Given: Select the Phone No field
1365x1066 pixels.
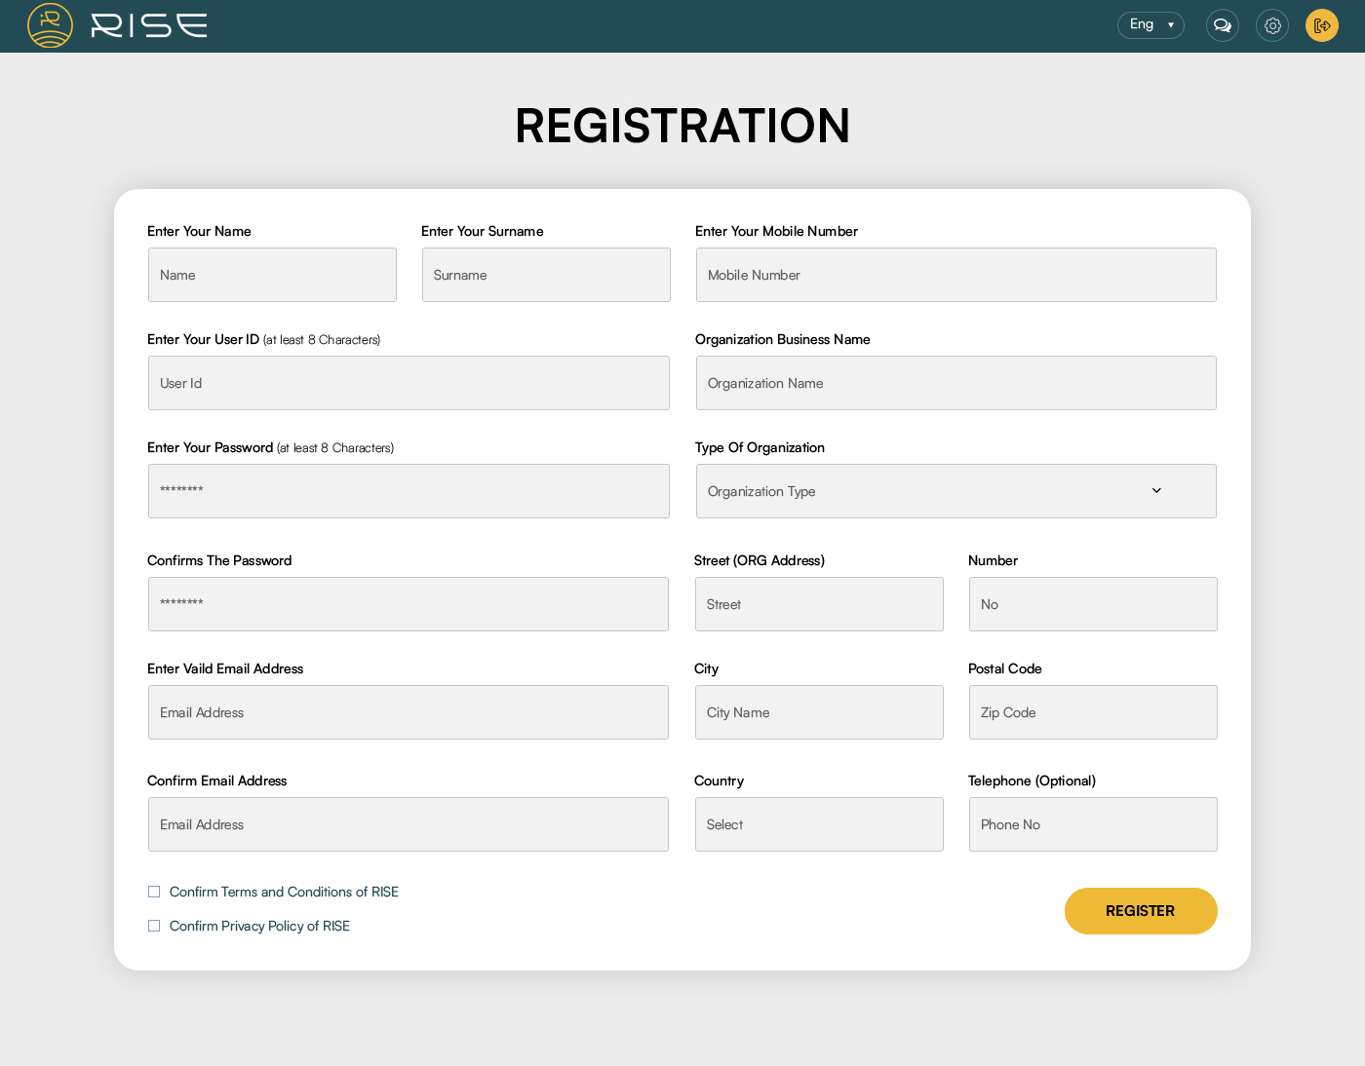Looking at the screenshot, I should coord(1093,824).
